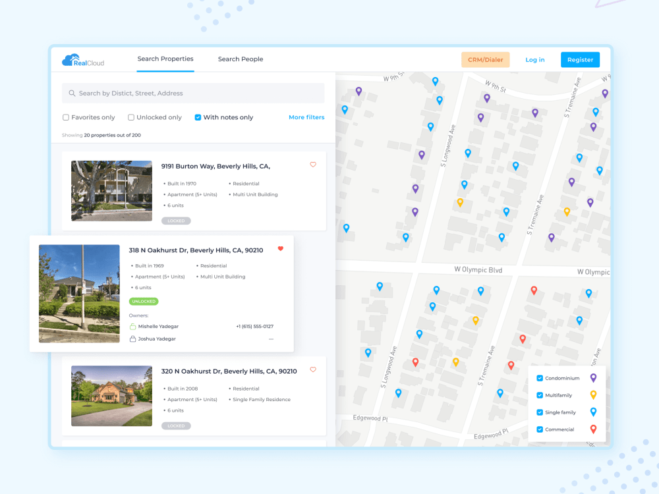This screenshot has width=659, height=494.
Task: Click the Log in link
Action: 534,60
